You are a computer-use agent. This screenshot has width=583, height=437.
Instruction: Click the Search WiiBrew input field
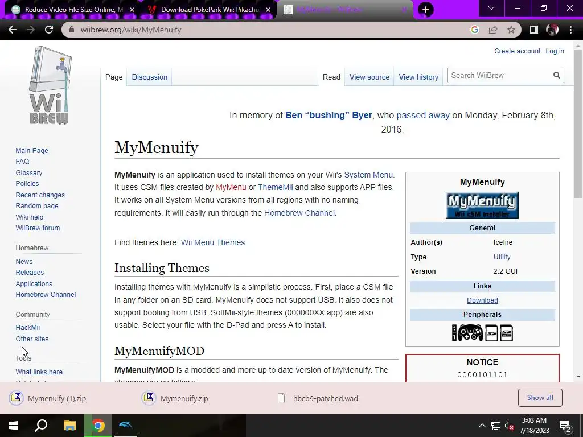click(500, 76)
